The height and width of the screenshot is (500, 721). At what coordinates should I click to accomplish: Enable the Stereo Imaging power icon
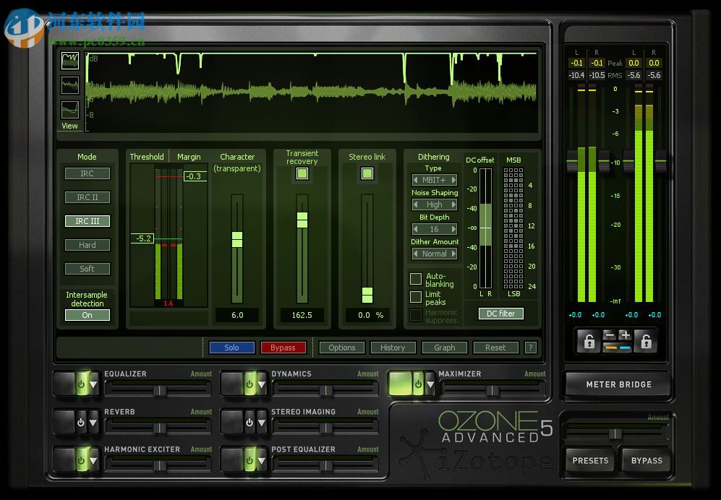pyautogui.click(x=249, y=422)
